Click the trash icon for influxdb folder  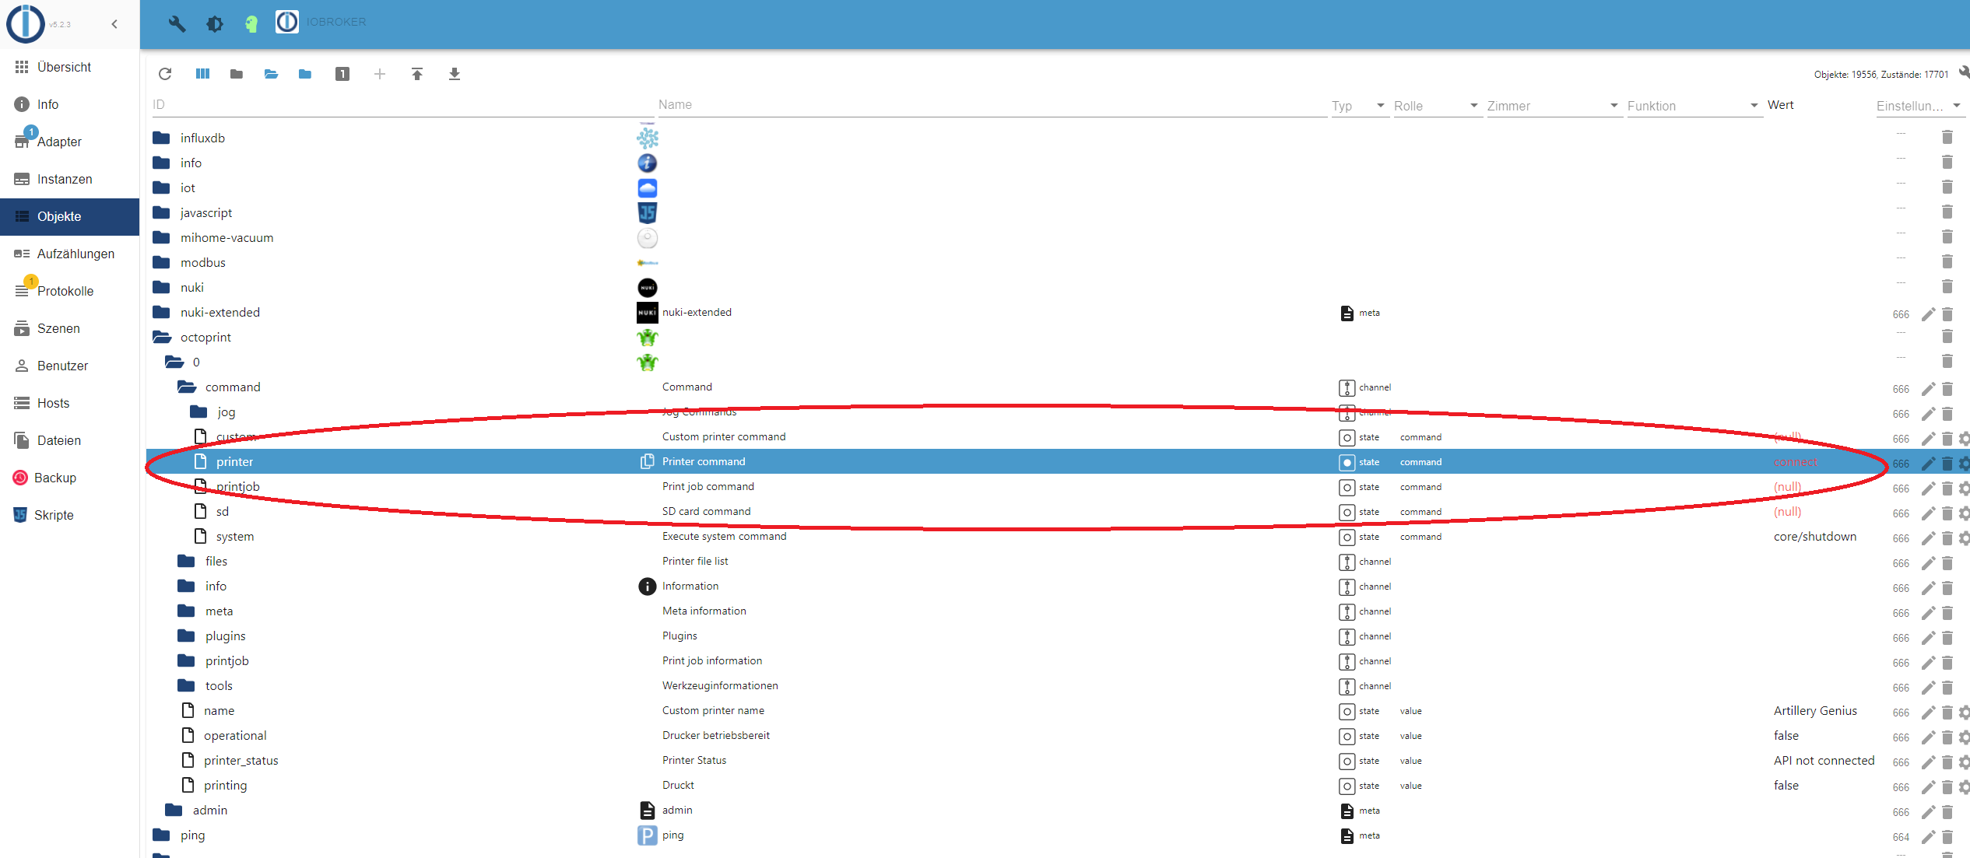(1947, 138)
